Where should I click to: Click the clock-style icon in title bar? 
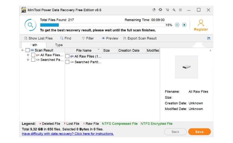[x=154, y=10]
